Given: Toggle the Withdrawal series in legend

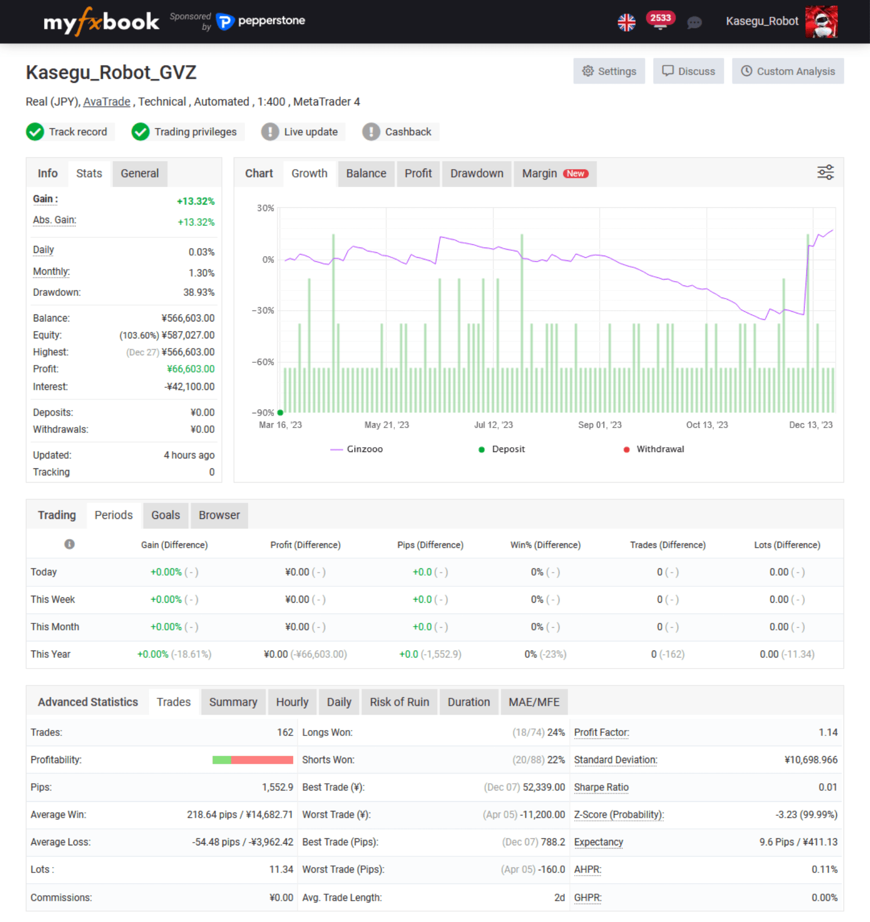Looking at the screenshot, I should click(654, 449).
